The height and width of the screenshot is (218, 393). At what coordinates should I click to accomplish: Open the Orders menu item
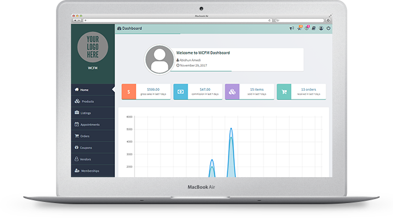[93, 136]
